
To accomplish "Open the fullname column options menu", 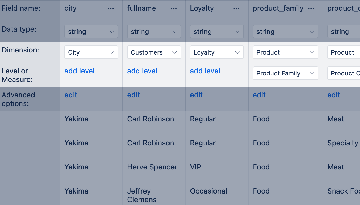I will tap(174, 9).
